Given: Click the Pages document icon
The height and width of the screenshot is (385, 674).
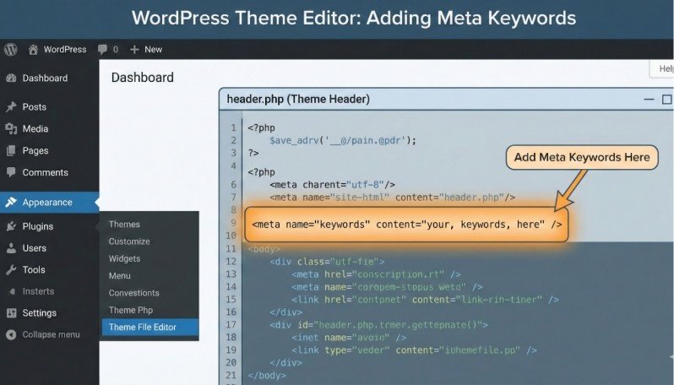Looking at the screenshot, I should (11, 150).
